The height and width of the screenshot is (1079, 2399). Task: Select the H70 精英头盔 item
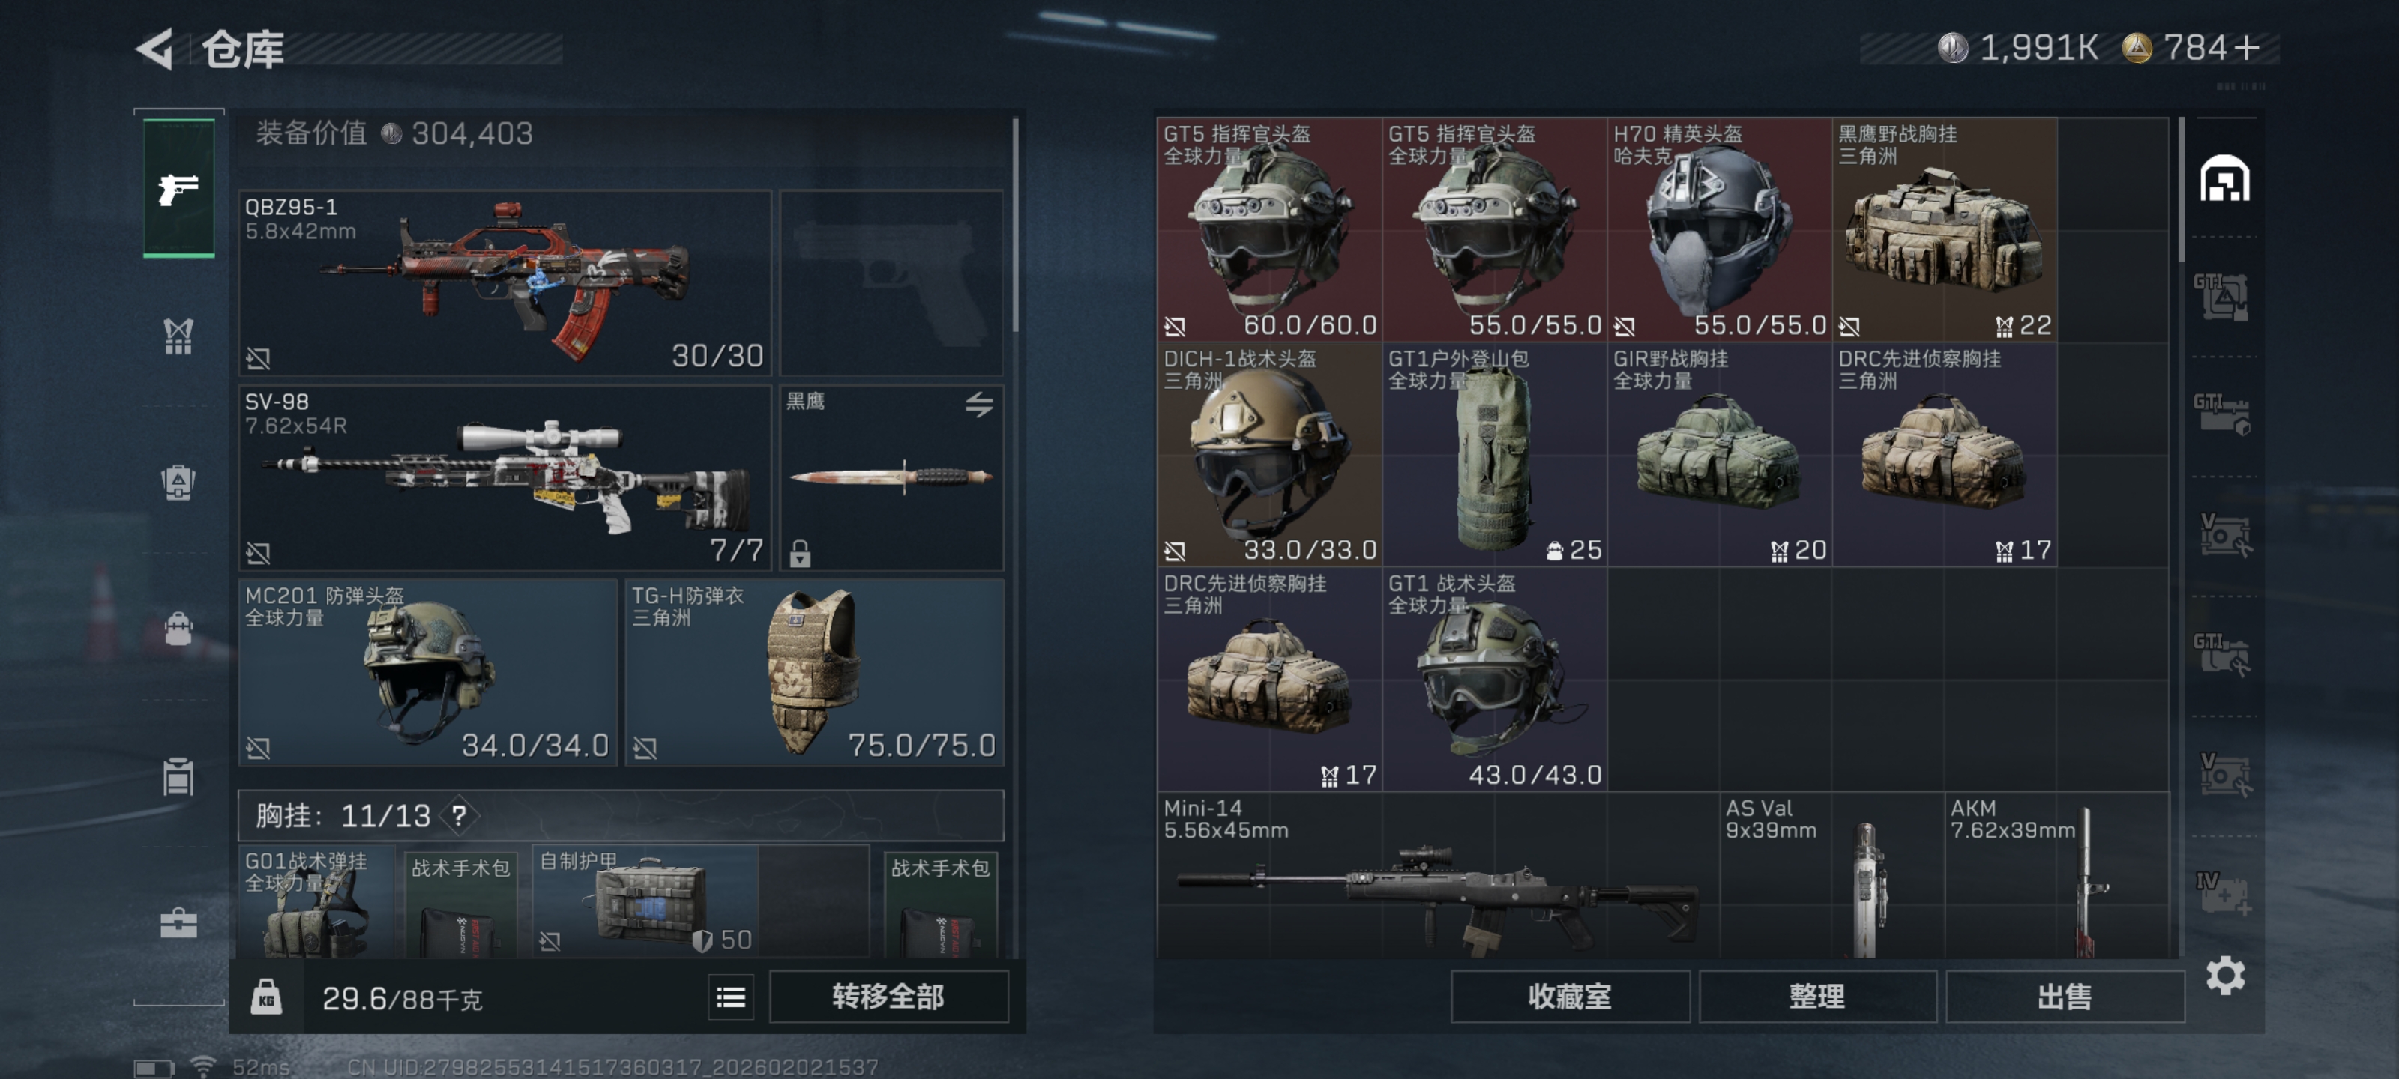pos(1719,229)
